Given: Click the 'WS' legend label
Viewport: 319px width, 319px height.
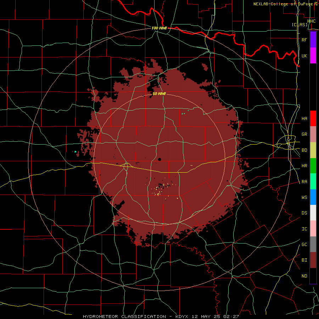Looking at the screenshot, I should (x=304, y=197).
